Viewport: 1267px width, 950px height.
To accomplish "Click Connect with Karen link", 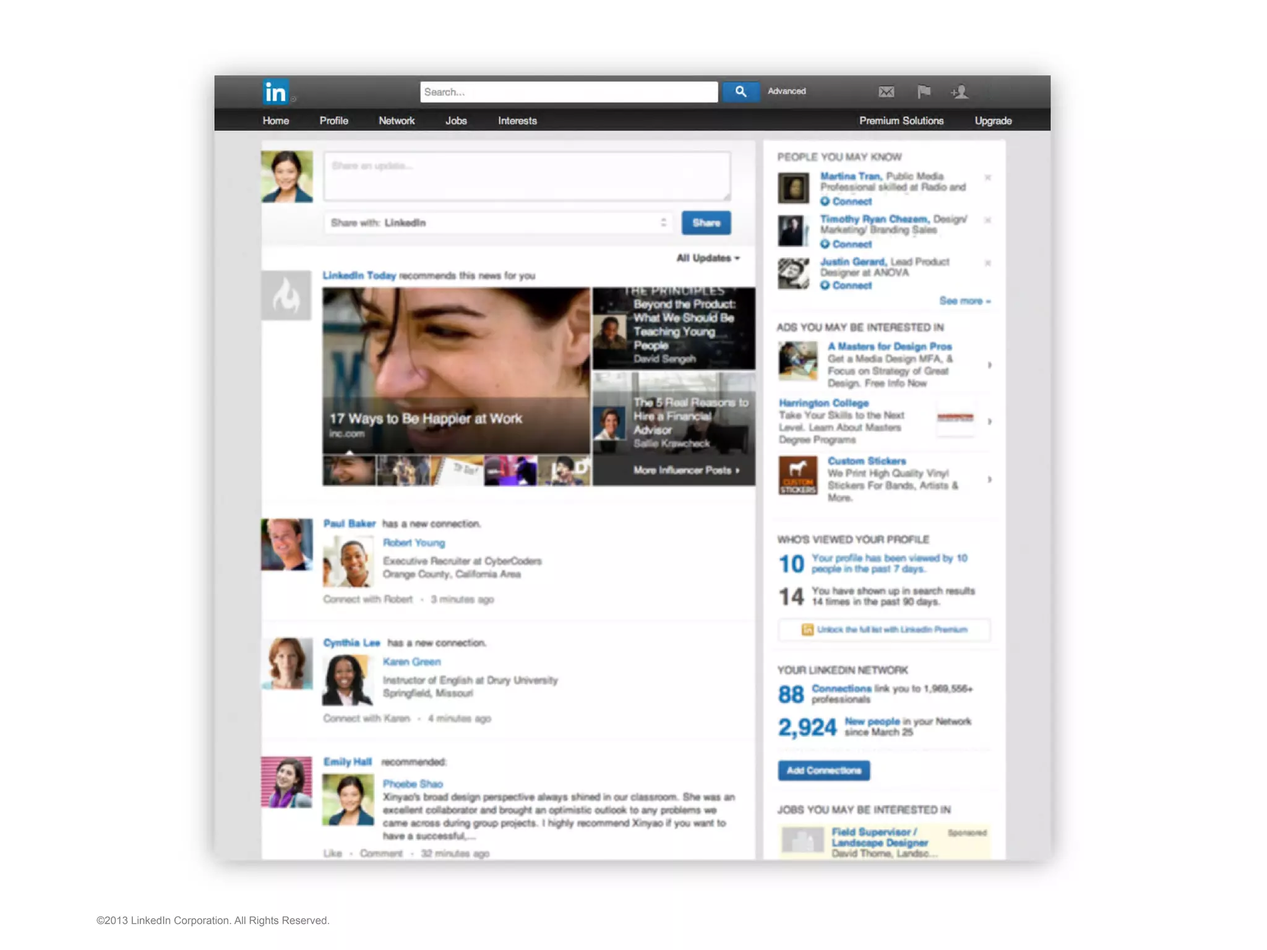I will pos(366,718).
